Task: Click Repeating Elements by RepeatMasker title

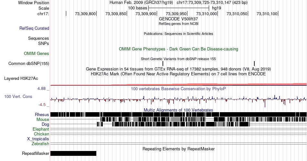Action: click(178, 149)
